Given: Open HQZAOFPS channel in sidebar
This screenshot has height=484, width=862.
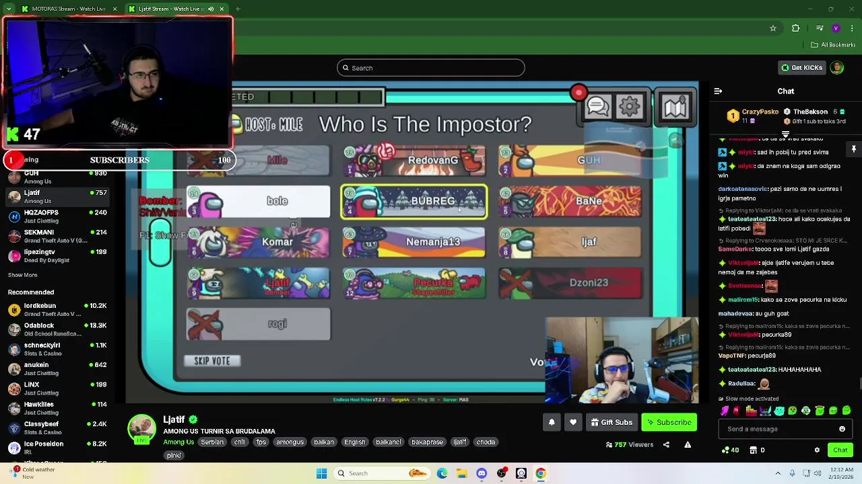Looking at the screenshot, I should click(x=58, y=216).
